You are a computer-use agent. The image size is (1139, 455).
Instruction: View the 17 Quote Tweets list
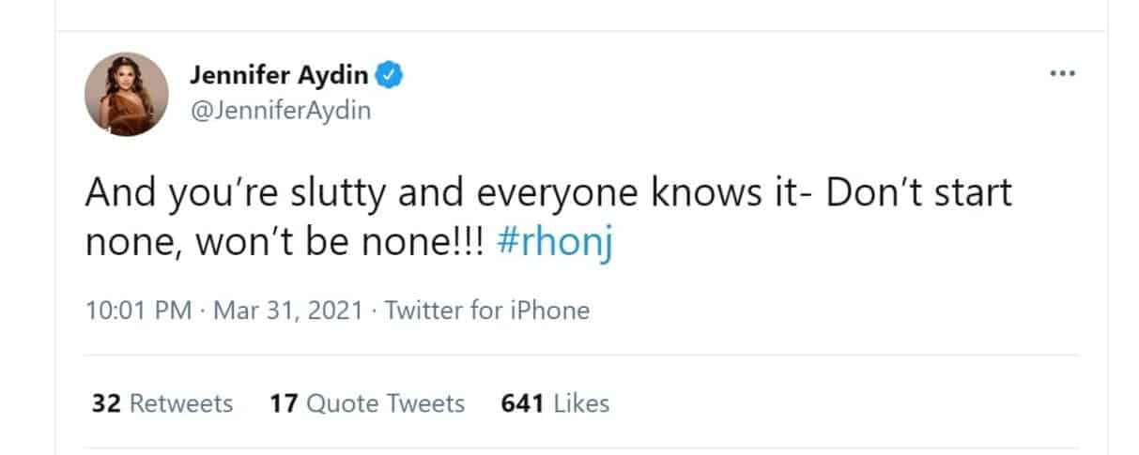(367, 403)
